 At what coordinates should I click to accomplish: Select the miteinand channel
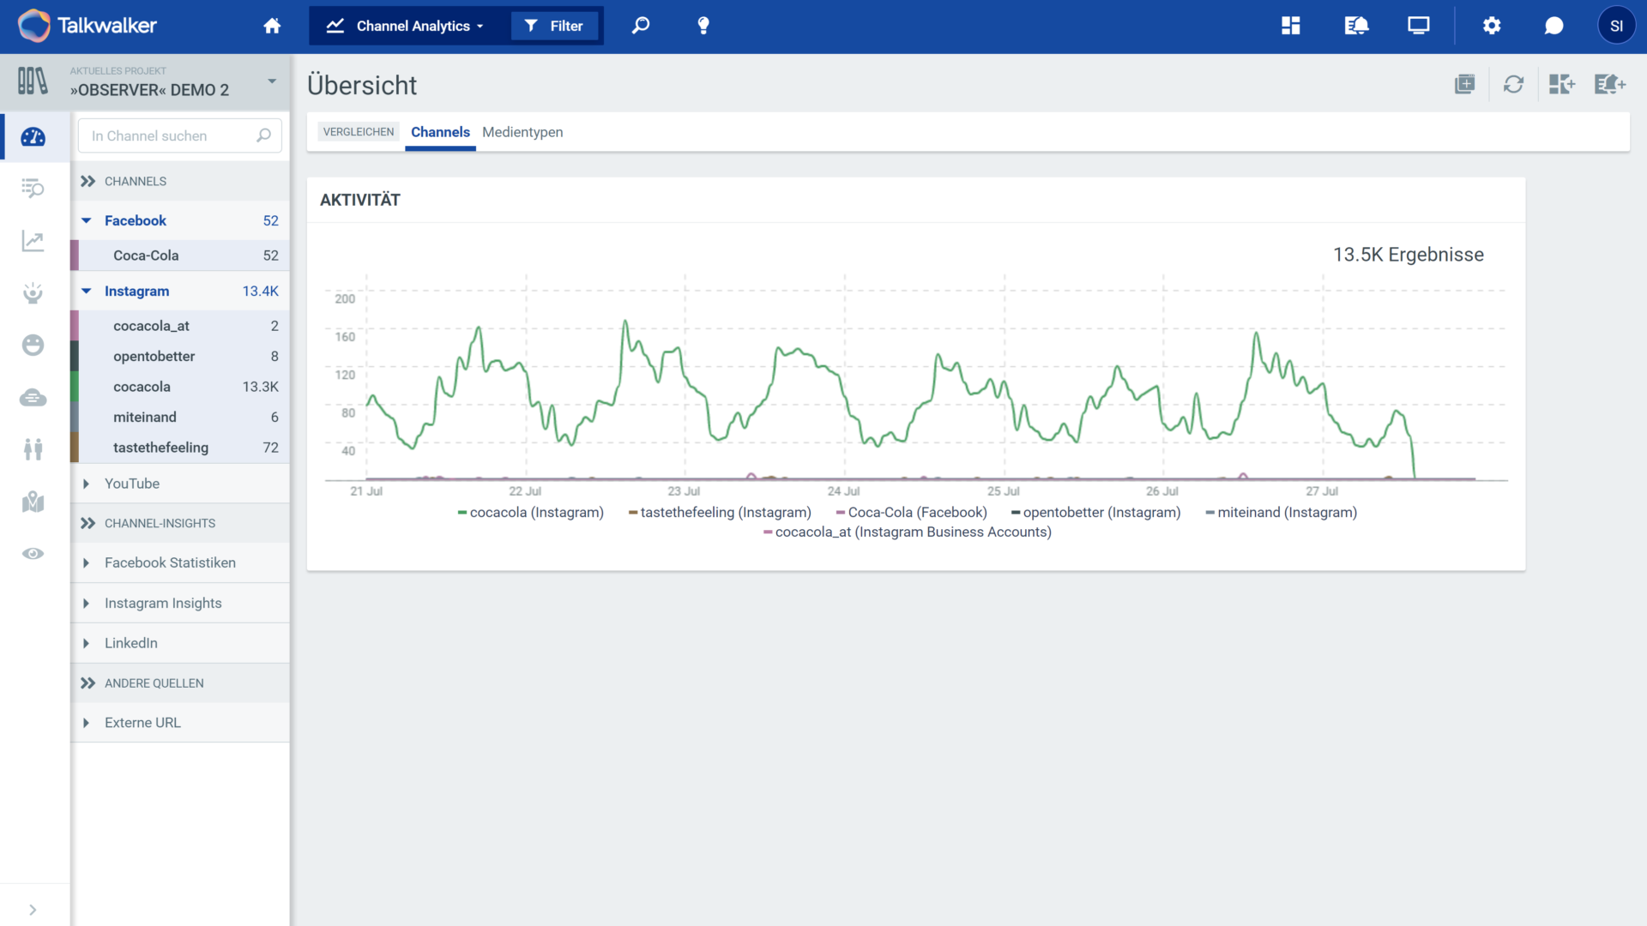(x=180, y=417)
